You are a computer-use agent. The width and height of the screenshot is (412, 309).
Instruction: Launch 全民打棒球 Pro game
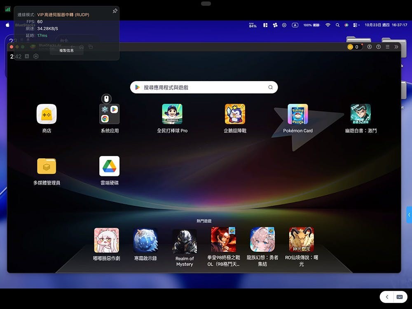point(172,114)
